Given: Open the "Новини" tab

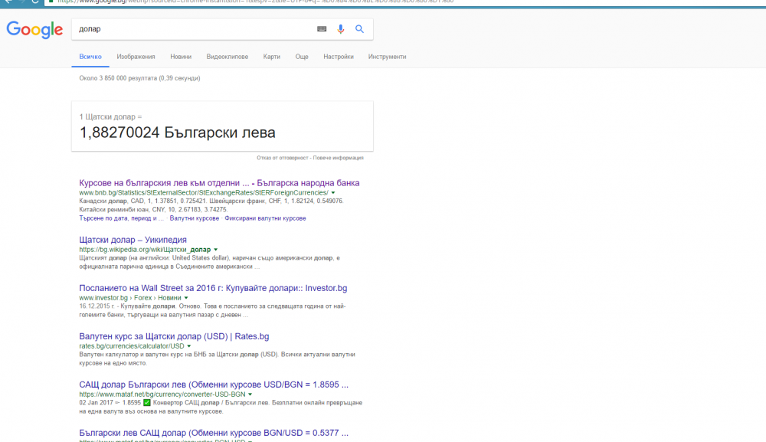Looking at the screenshot, I should pyautogui.click(x=181, y=57).
